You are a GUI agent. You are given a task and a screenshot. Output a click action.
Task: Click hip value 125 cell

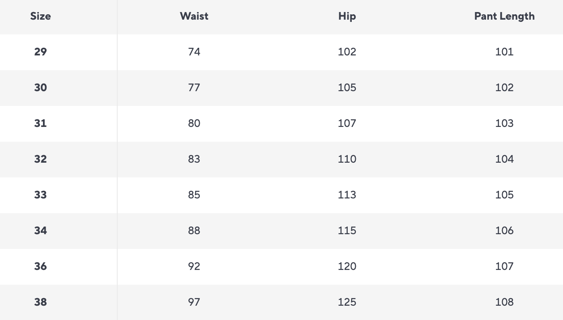[x=347, y=302]
